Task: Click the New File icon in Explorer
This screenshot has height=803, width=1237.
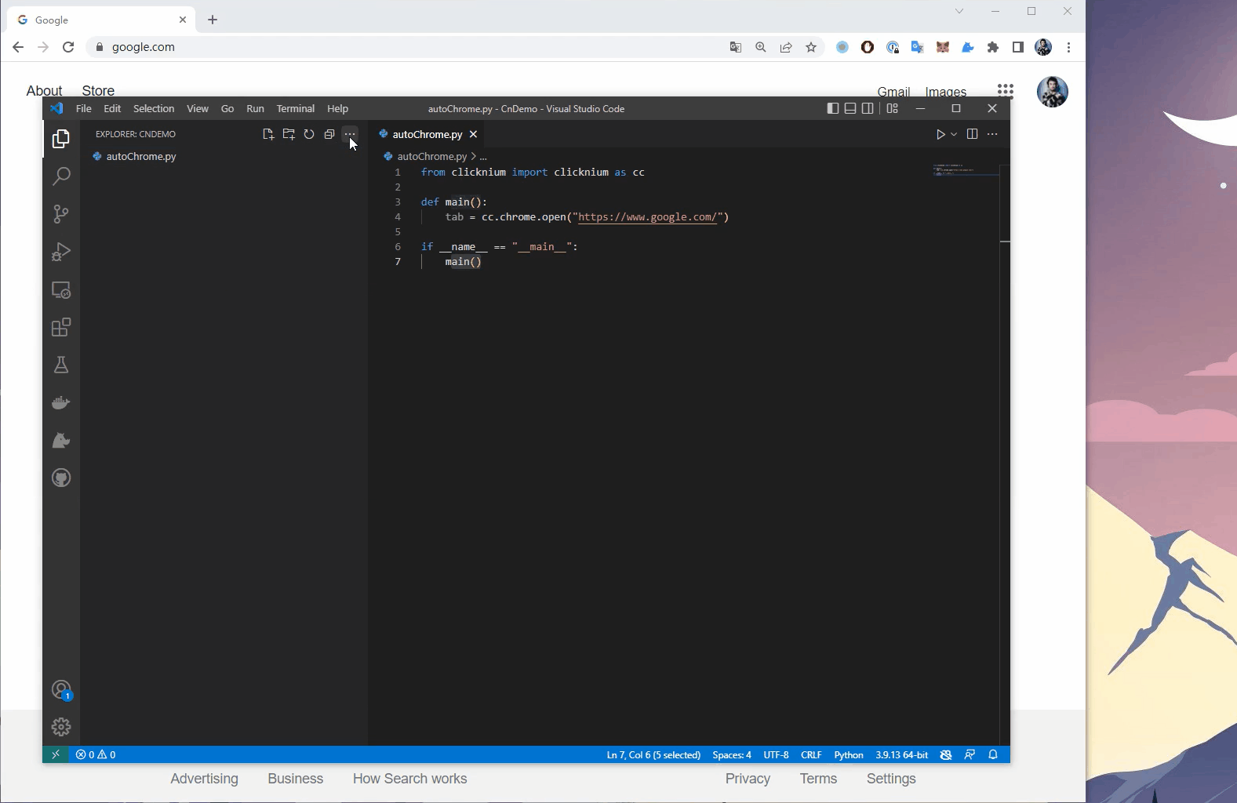Action: pos(268,134)
